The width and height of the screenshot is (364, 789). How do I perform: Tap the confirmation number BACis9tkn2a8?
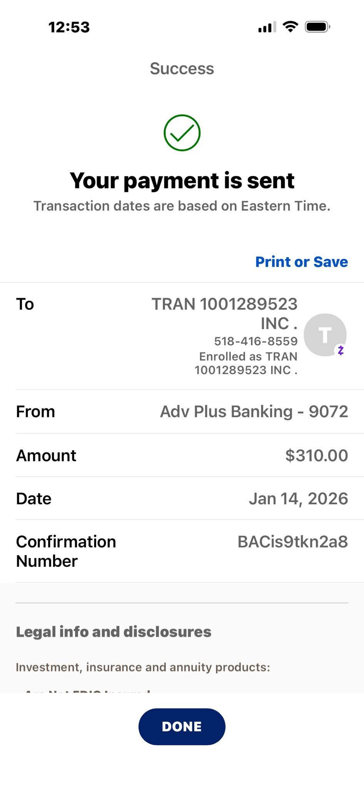[292, 542]
